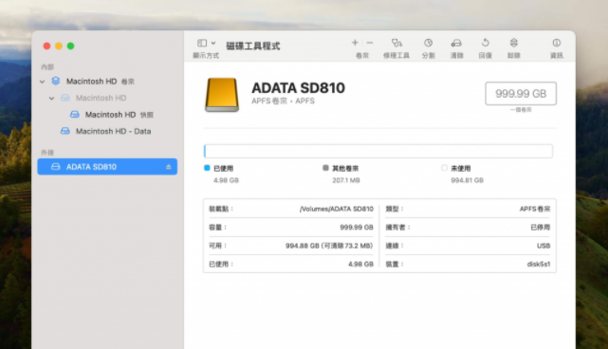Click the 999.99 GB capacity box
The width and height of the screenshot is (608, 349).
(x=521, y=94)
